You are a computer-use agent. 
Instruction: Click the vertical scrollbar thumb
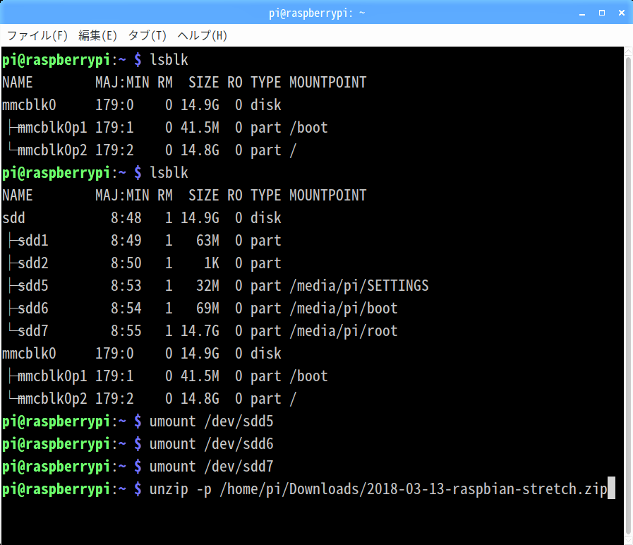[x=628, y=295]
